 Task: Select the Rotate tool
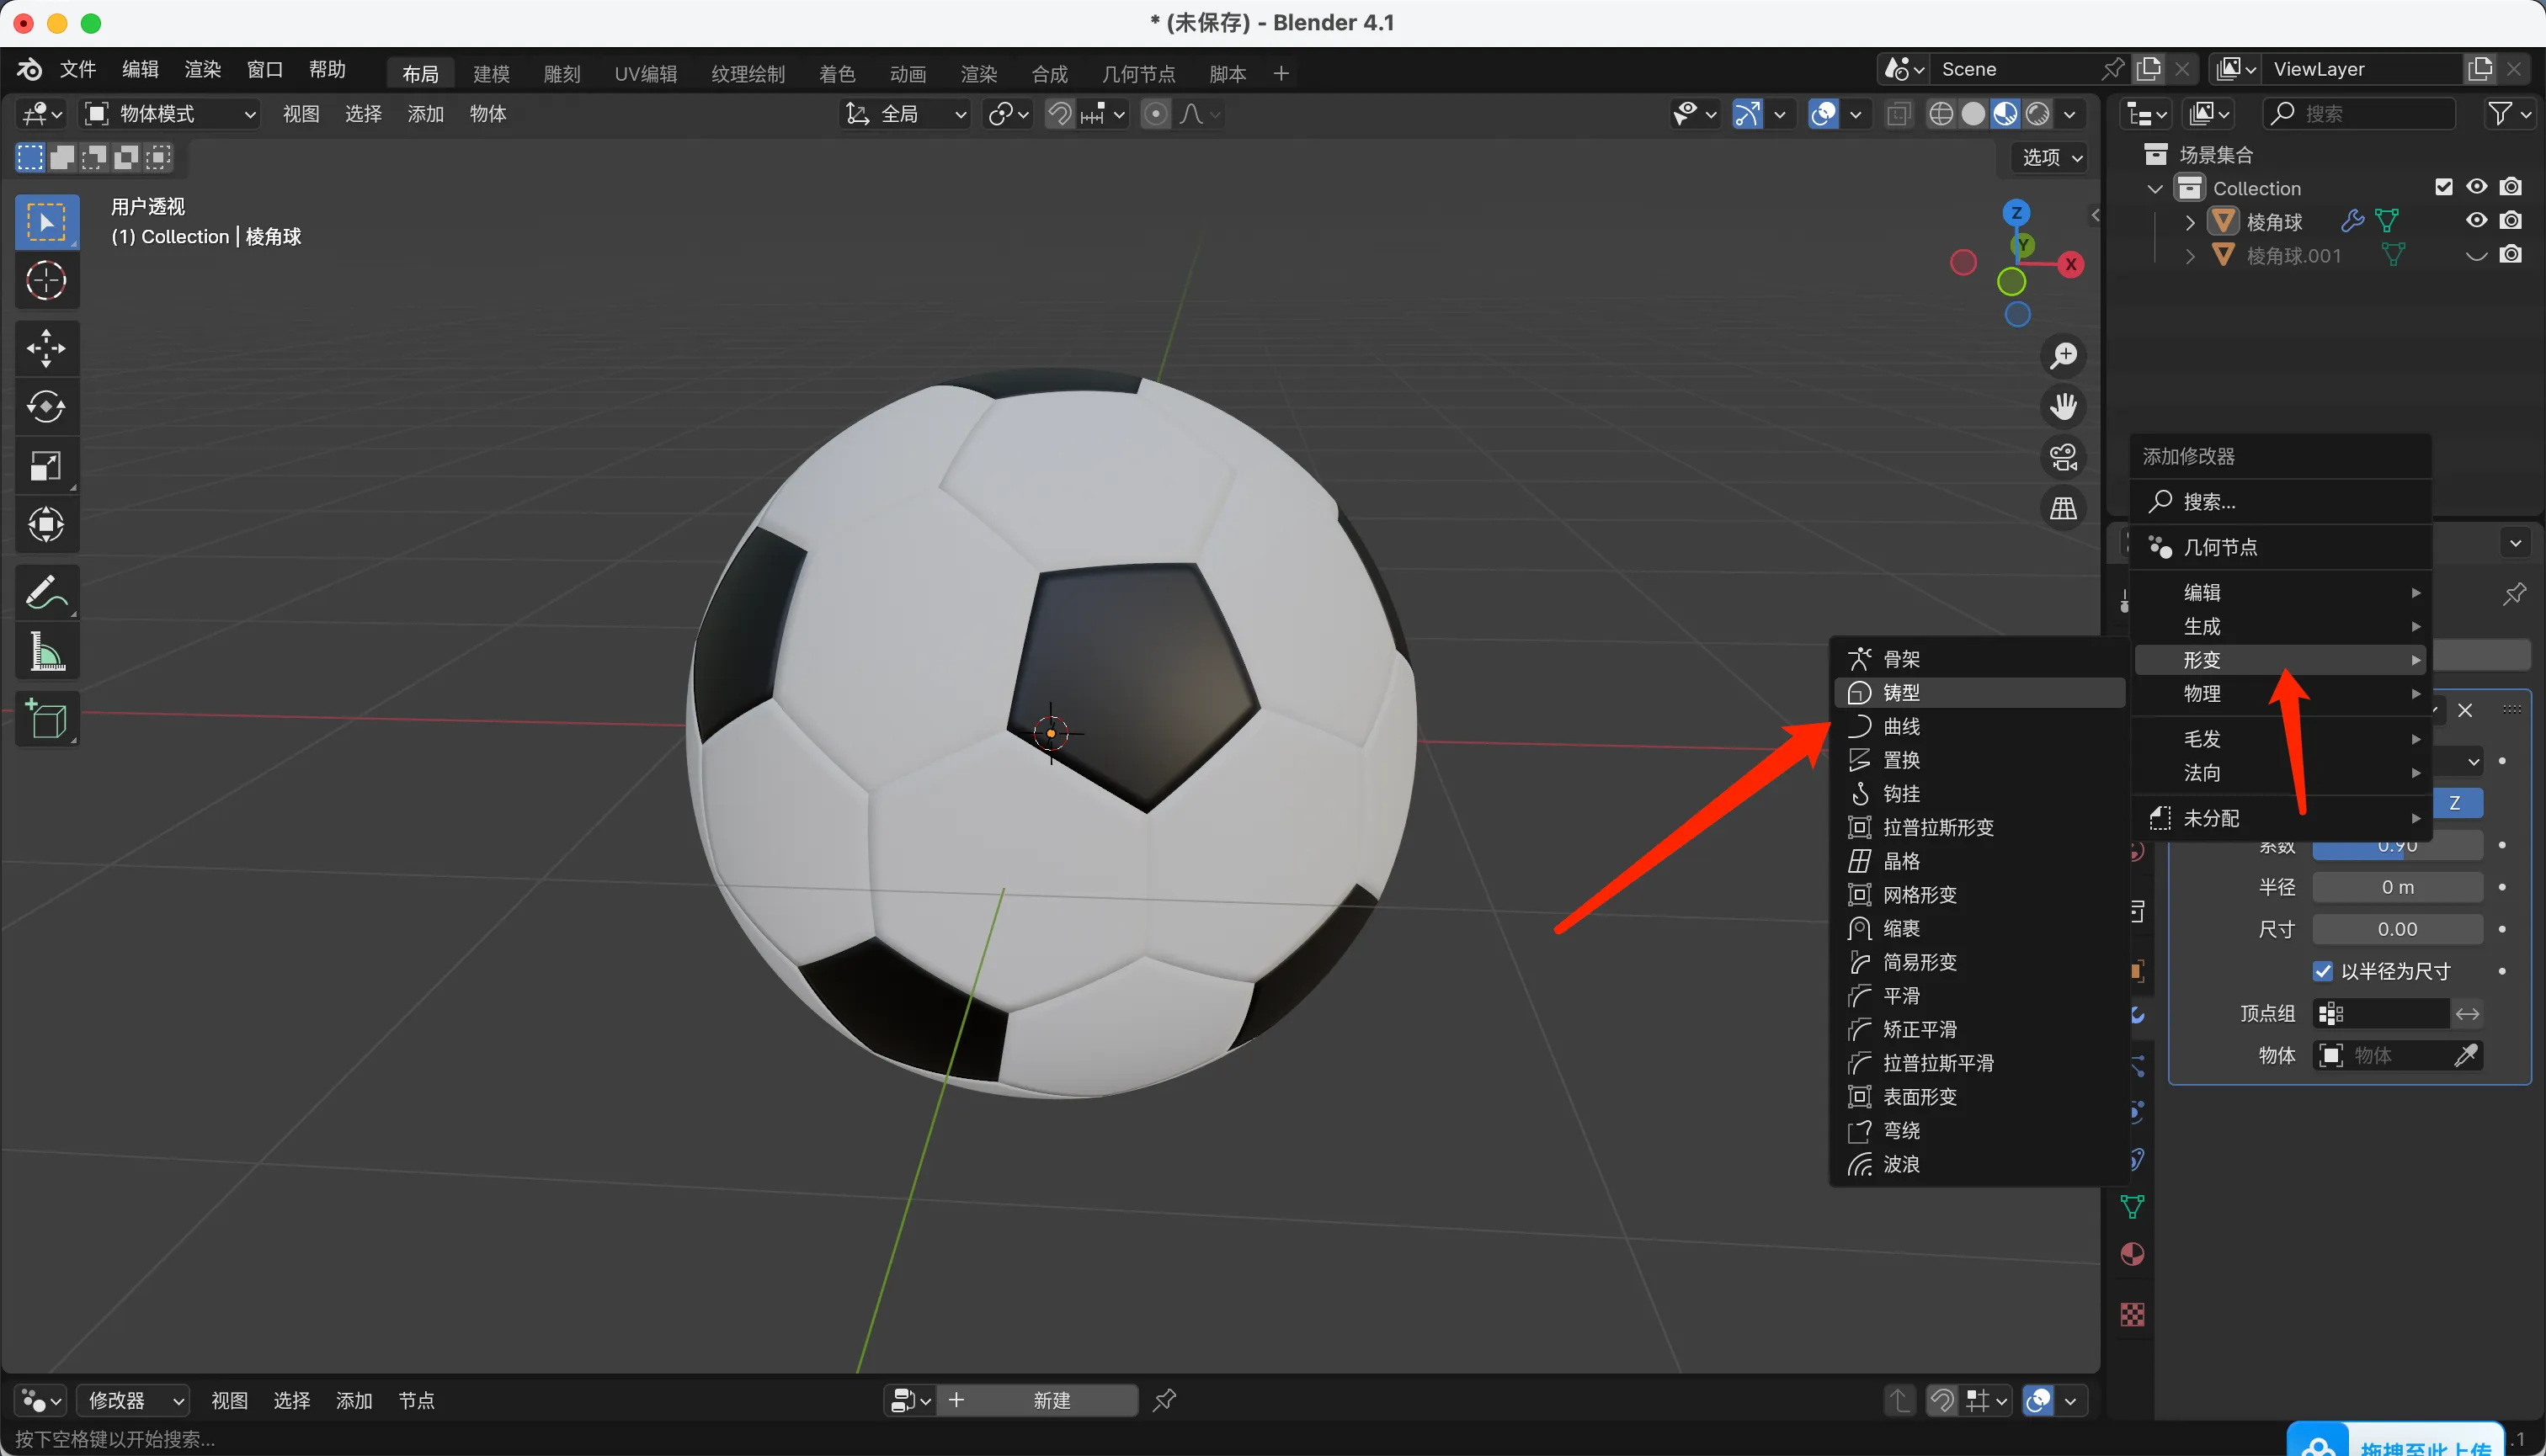(x=46, y=407)
